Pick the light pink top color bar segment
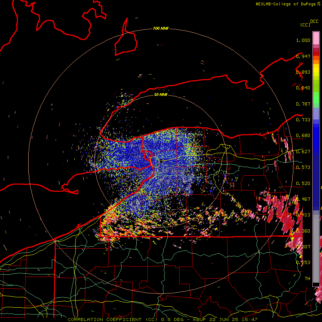The image size is (322, 322). pyautogui.click(x=316, y=38)
